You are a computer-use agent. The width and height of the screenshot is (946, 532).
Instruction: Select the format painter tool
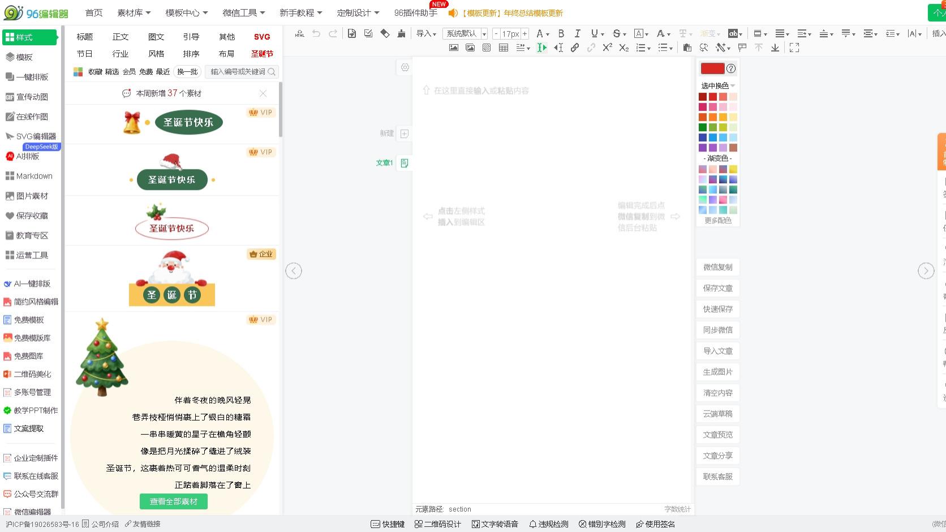(401, 34)
